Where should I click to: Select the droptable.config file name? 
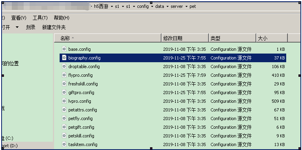[x=84, y=67]
